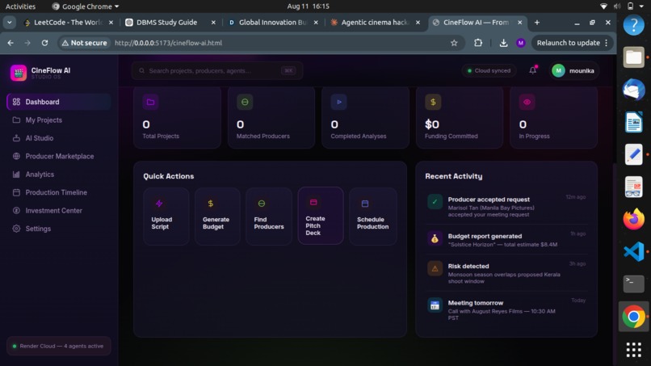Open the notifications bell icon
This screenshot has height=366, width=651.
[x=533, y=70]
